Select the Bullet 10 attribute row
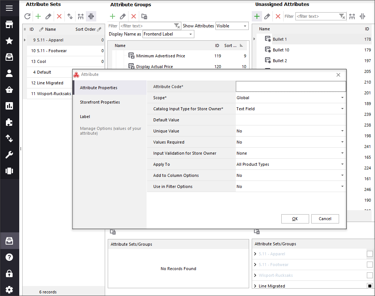375x296 pixels. click(x=314, y=50)
